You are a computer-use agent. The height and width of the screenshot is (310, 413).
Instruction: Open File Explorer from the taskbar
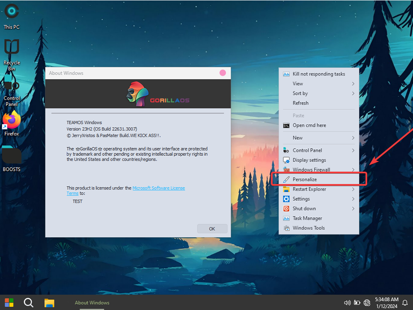49,303
